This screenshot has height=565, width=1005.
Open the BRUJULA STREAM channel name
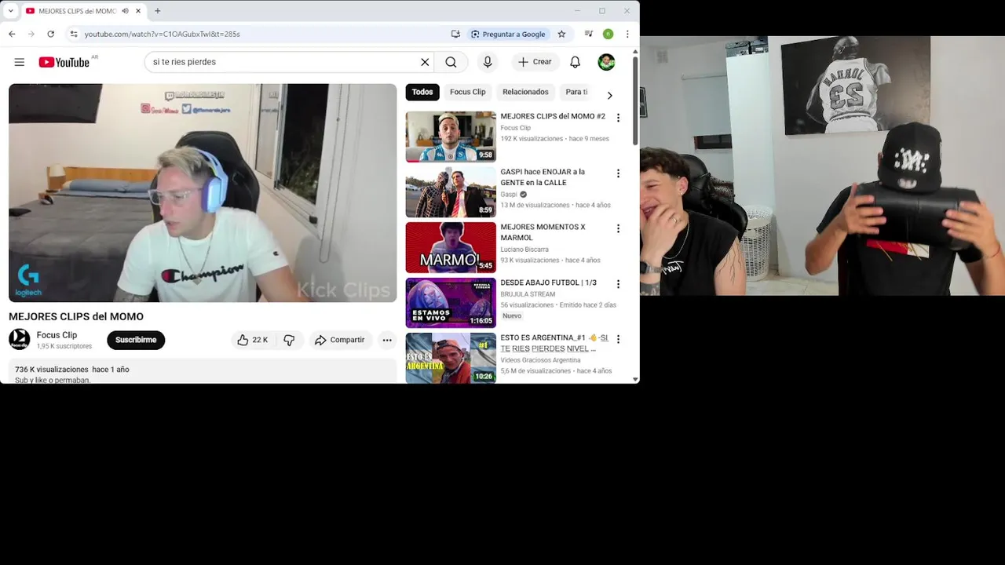click(528, 294)
